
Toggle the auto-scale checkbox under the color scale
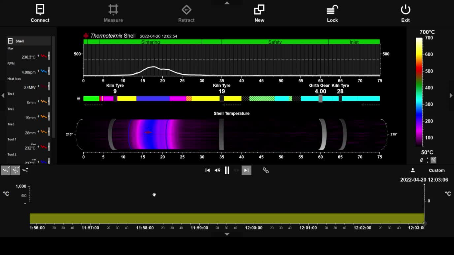pyautogui.click(x=433, y=160)
